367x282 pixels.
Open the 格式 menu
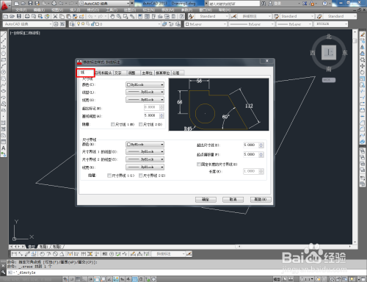(x=93, y=10)
